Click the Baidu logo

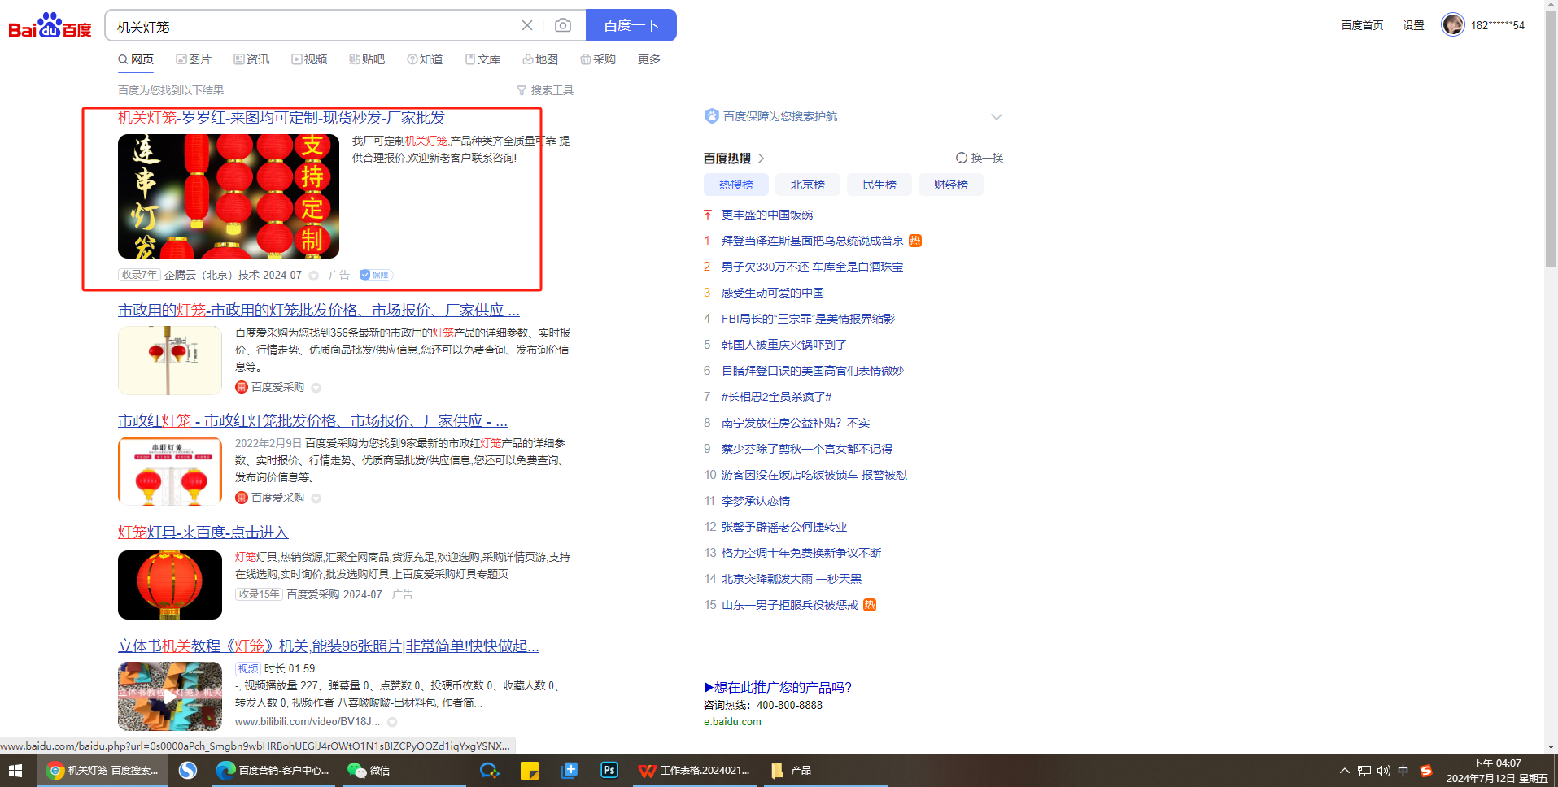point(50,26)
